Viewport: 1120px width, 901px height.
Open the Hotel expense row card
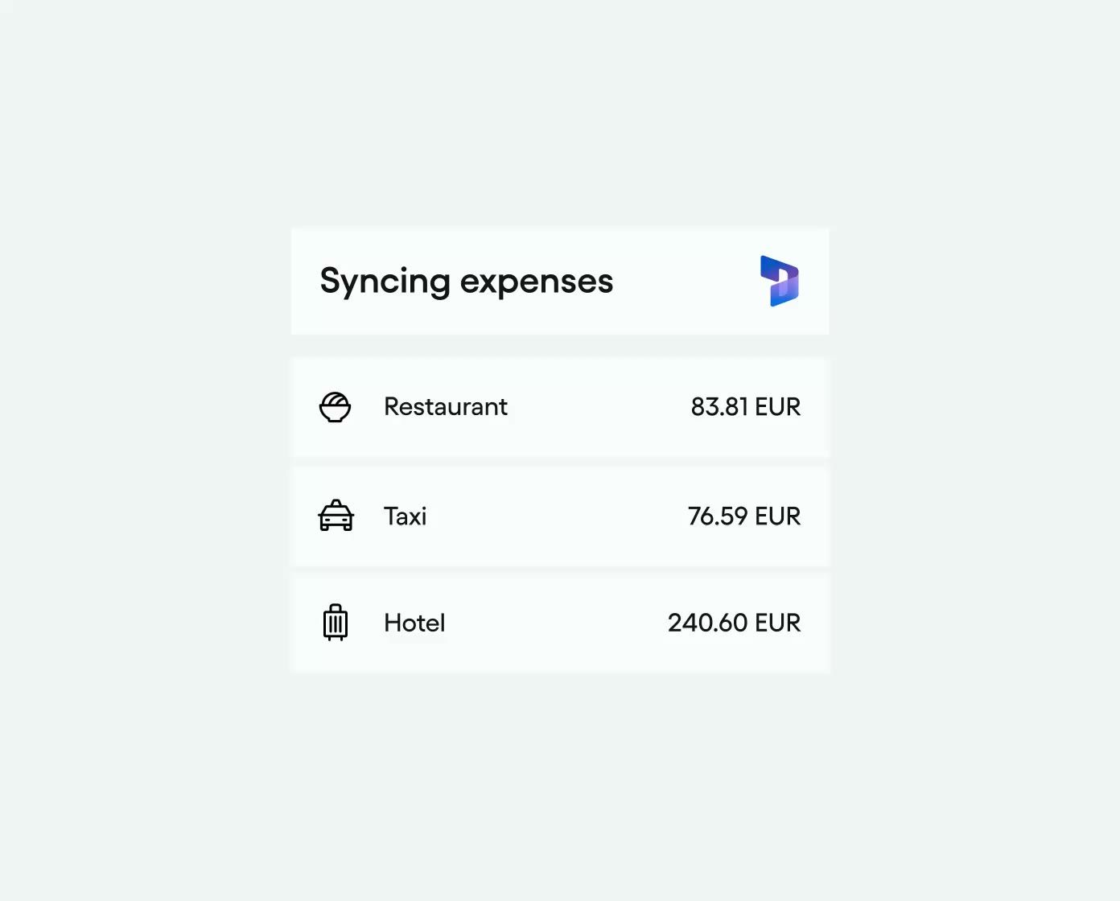coord(560,623)
